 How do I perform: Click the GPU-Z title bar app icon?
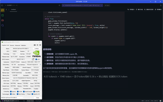pyautogui.click(x=2, y=42)
